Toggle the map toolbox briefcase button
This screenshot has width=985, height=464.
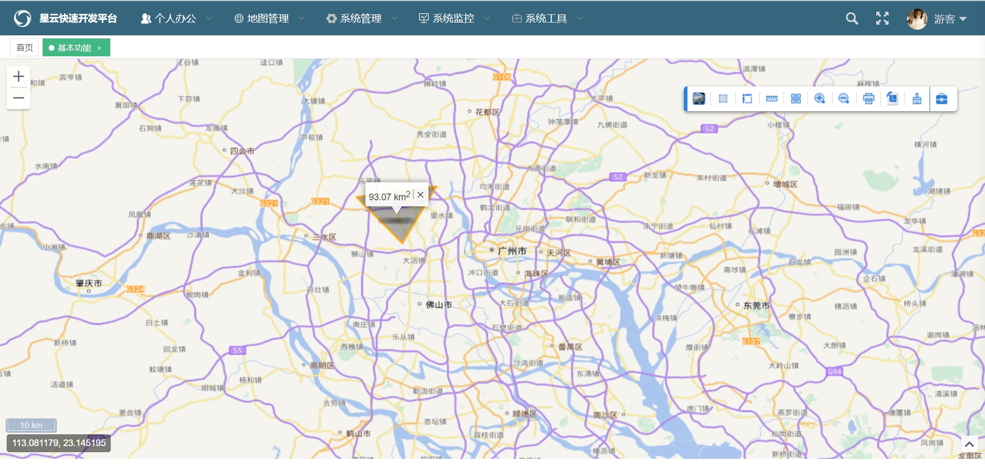942,99
